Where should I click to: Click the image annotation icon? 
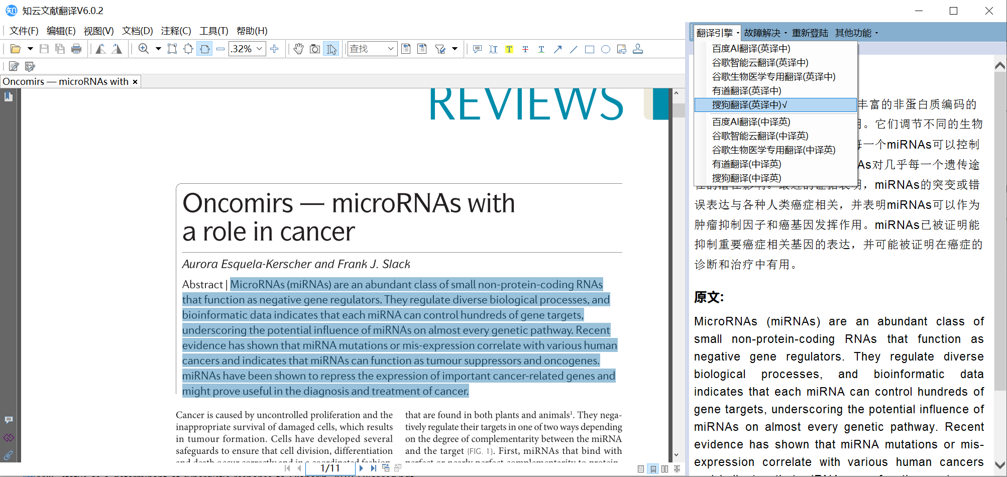(x=622, y=49)
